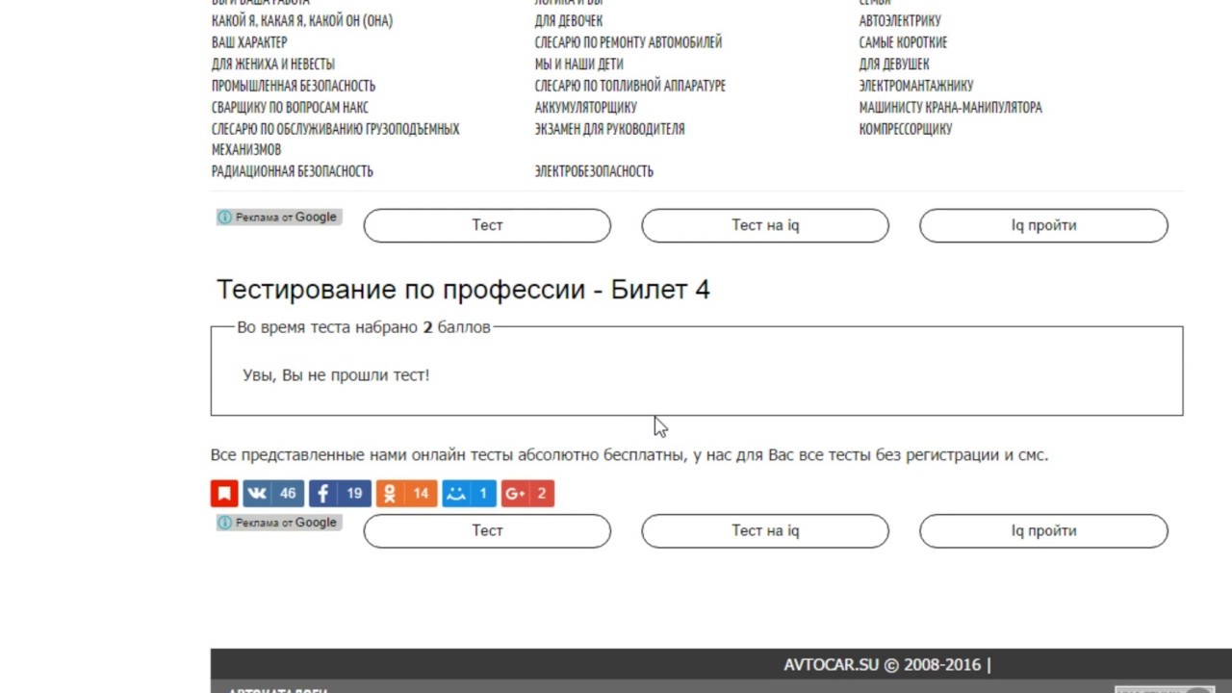Open 'Какой я, какая я, какой он (она)' link

click(302, 21)
